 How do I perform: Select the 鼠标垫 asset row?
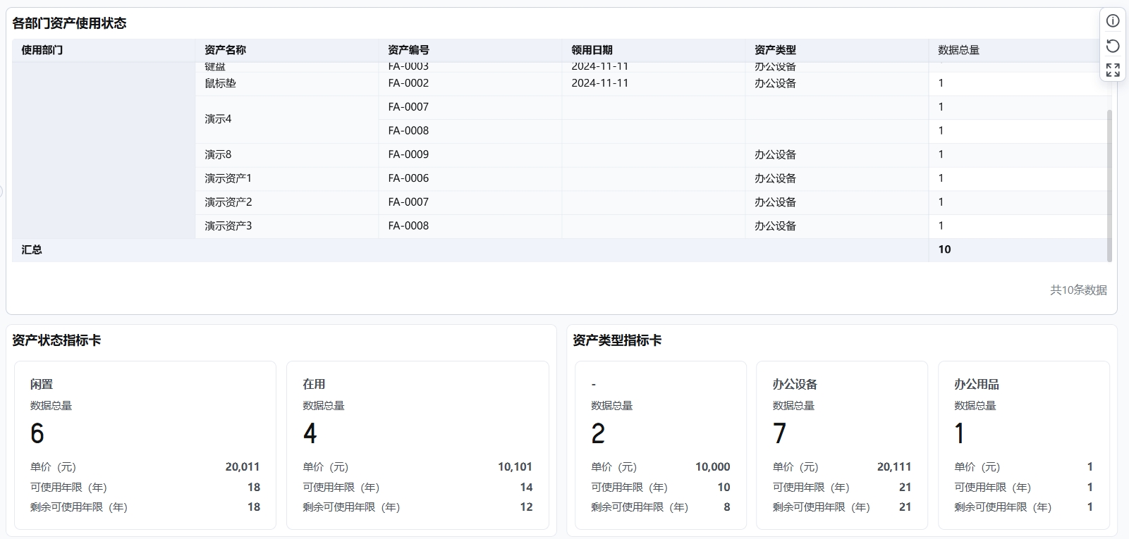click(221, 83)
